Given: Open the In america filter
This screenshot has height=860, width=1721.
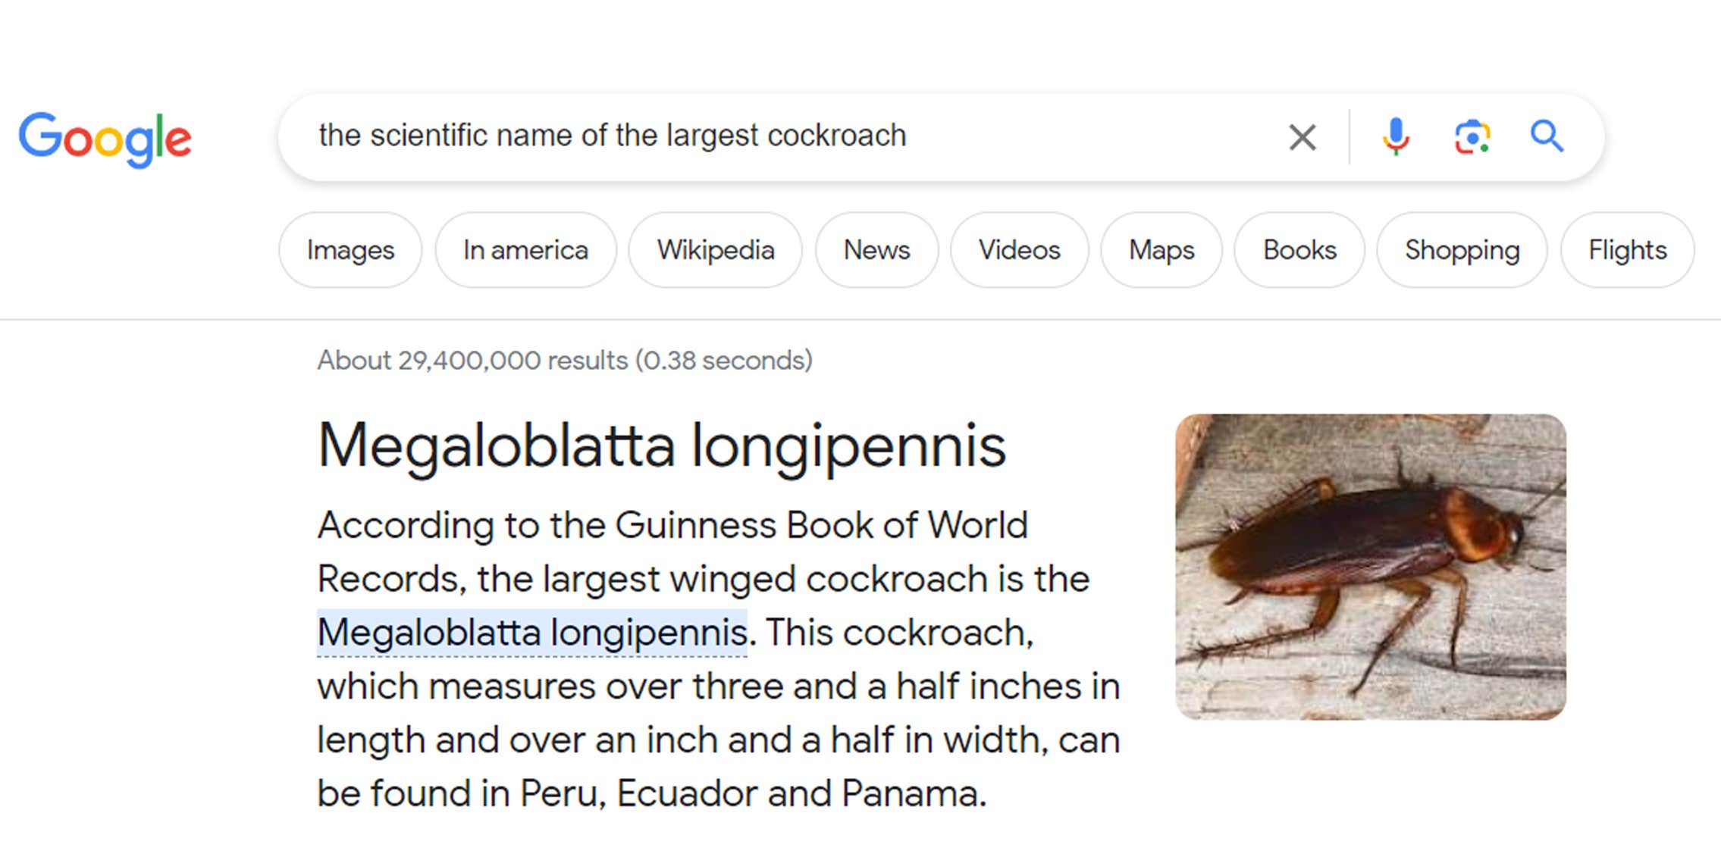Looking at the screenshot, I should [525, 250].
